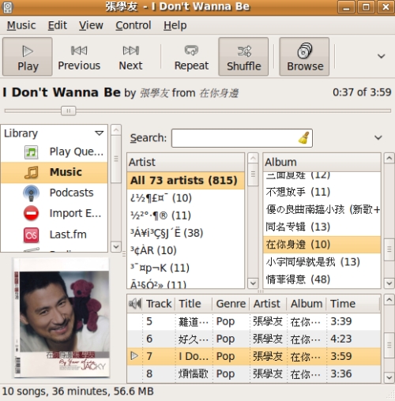This screenshot has height=401, width=395.
Task: Click Pop genre in track 7 row
Action: tap(225, 357)
